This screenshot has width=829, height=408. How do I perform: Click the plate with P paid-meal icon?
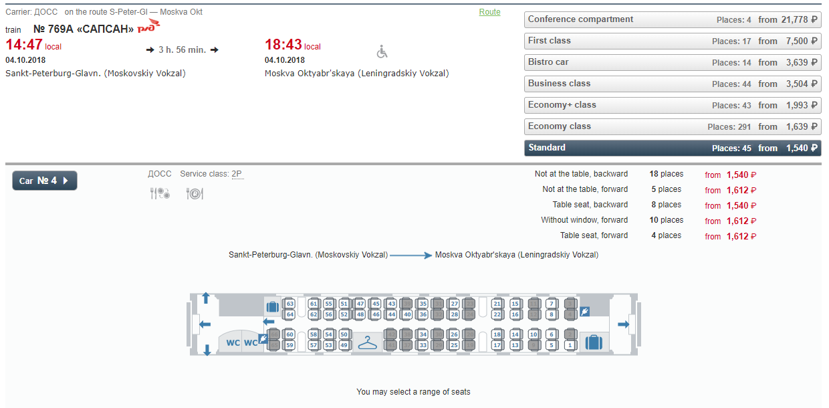195,193
